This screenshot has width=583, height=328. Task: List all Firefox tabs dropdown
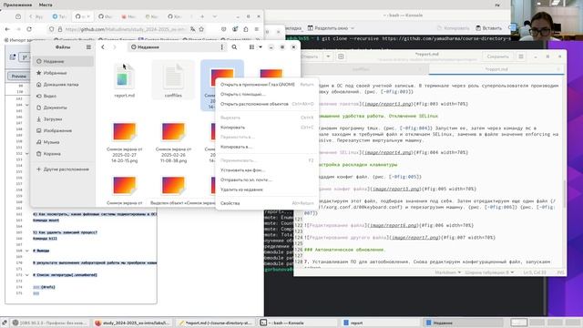pyautogui.click(x=215, y=16)
